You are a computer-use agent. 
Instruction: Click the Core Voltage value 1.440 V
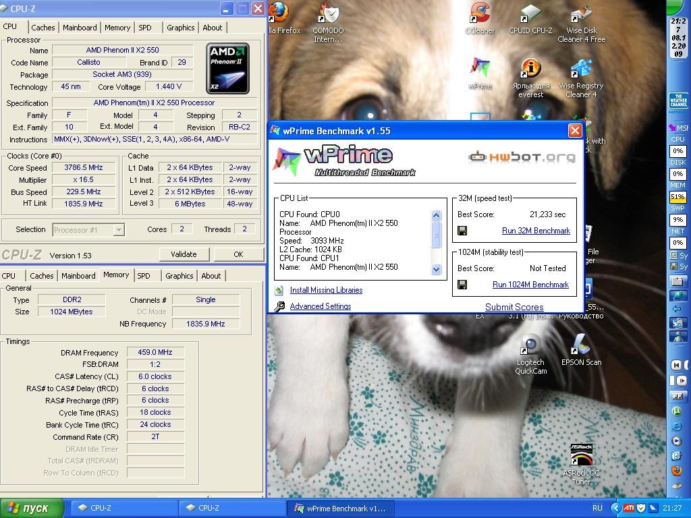pyautogui.click(x=169, y=86)
